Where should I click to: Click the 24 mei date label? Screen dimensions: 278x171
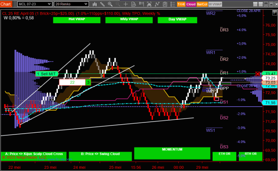pos(79,167)
